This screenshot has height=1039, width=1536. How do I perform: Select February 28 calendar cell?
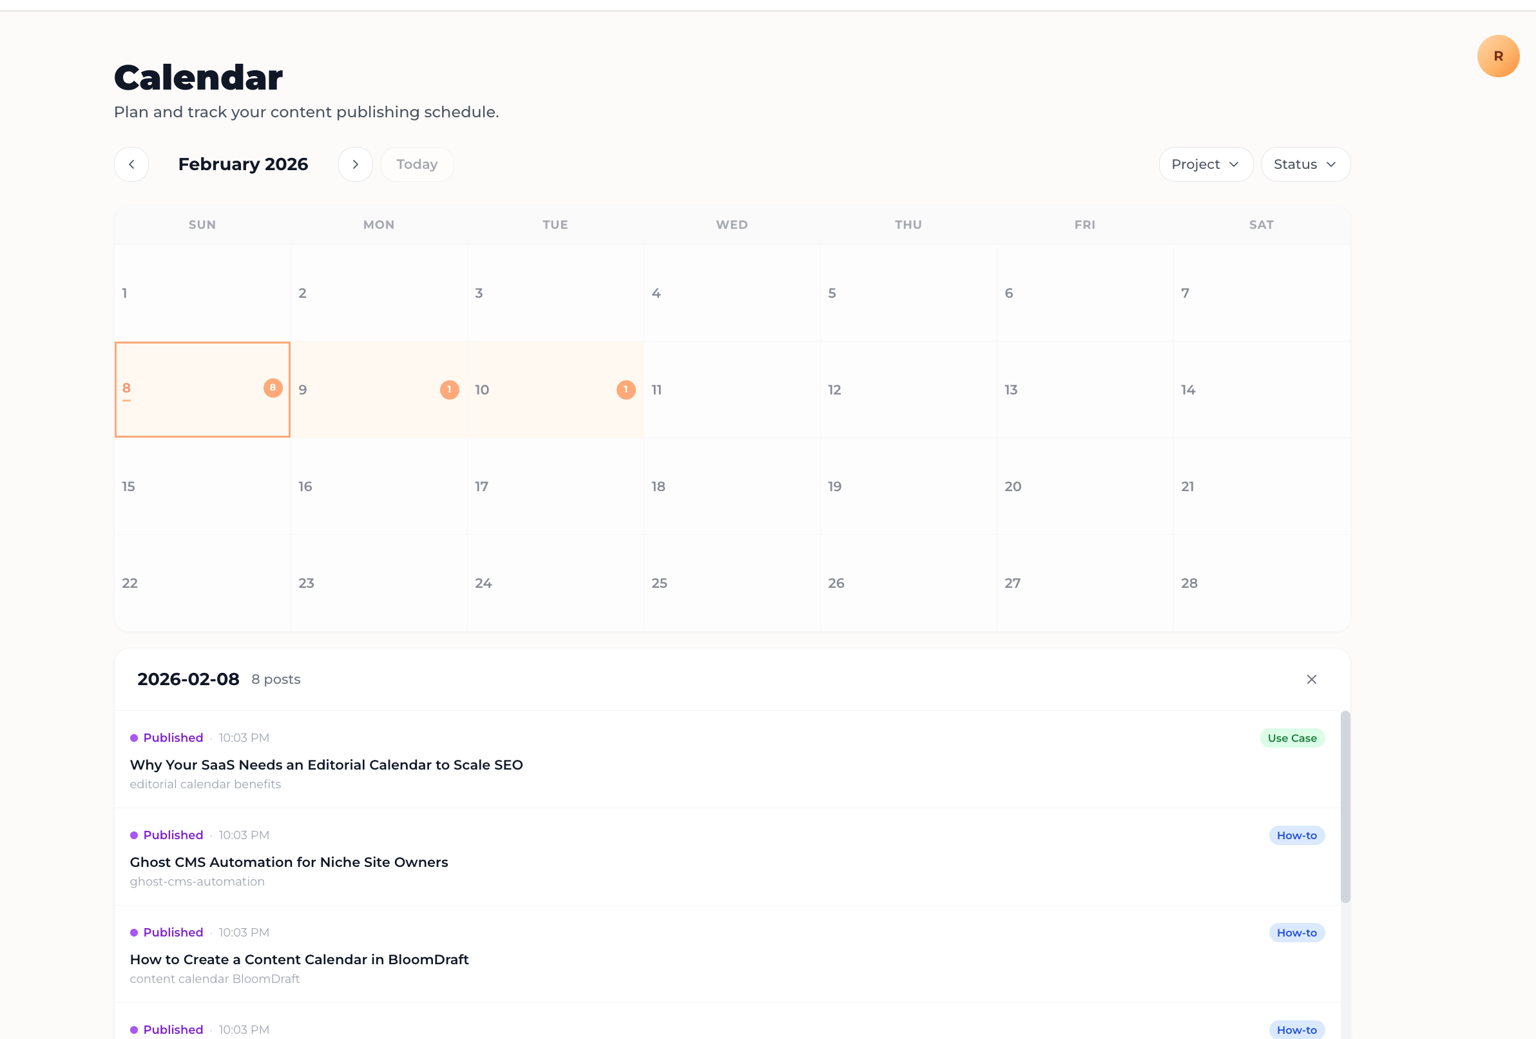coord(1261,583)
